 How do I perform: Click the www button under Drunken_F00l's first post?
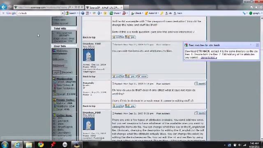point(142,76)
